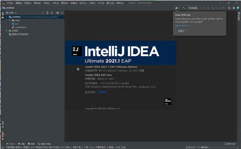Image resolution: width=241 pixels, height=149 pixels.
Task: Open the View menu
Action: [28, 3]
